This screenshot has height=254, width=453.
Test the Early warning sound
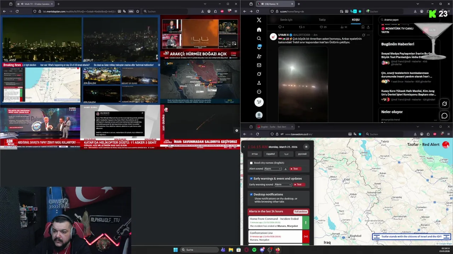pyautogui.click(x=299, y=185)
